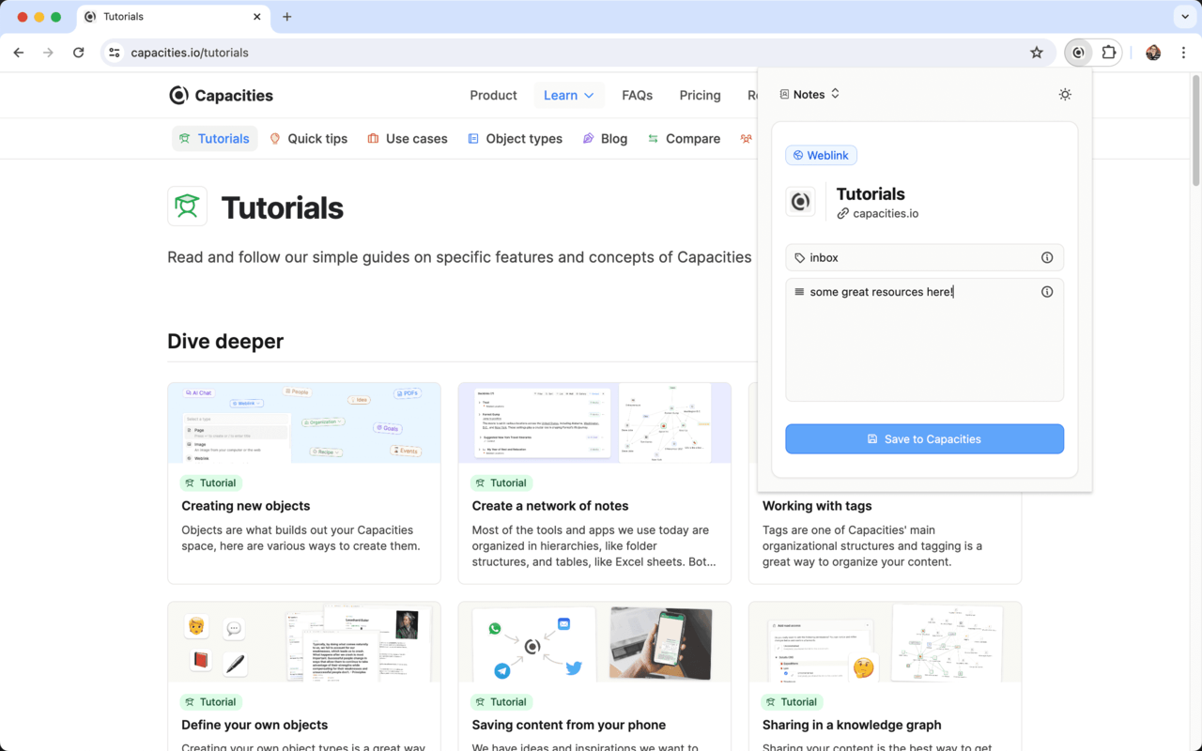Click the Capacities extension icon in toolbar
Viewport: 1202px width, 751px height.
pyautogui.click(x=1078, y=53)
